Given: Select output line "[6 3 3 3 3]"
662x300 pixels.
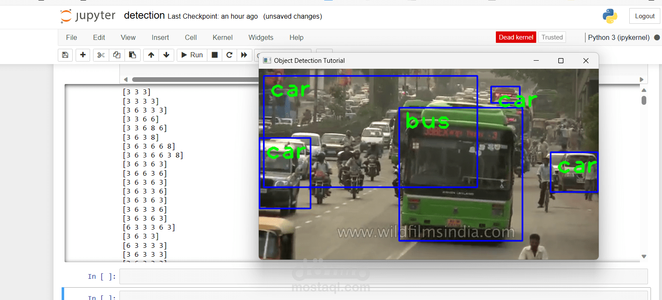Looking at the screenshot, I should tap(145, 245).
